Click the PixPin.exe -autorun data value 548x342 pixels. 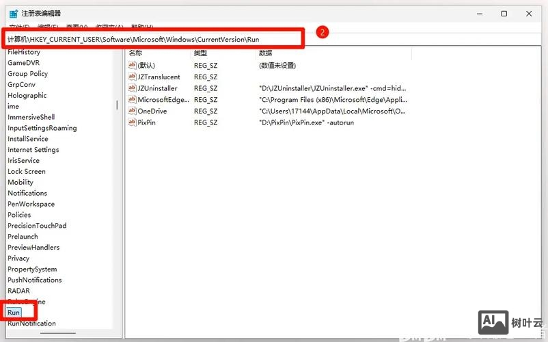coord(307,122)
